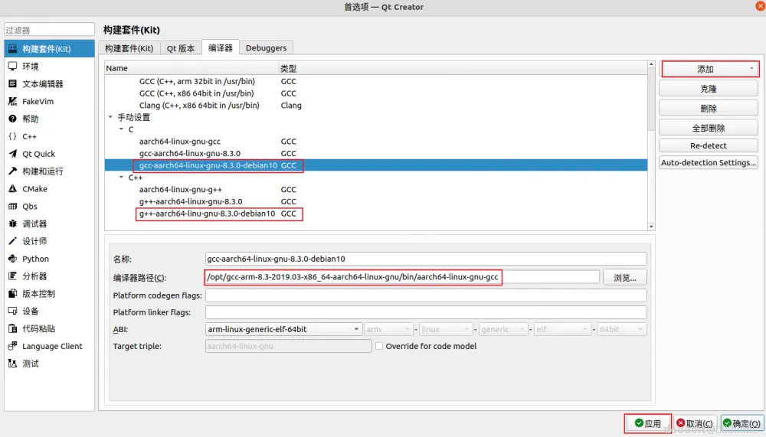The image size is (766, 437).
Task: Open the 分析器 icon
Action: pos(13,276)
